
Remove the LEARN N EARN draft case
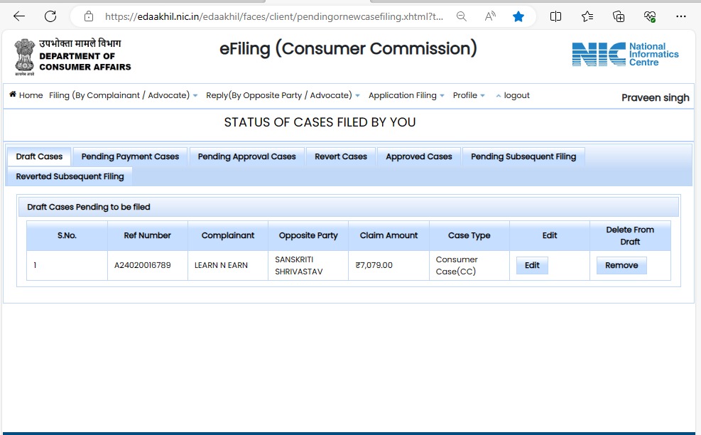(621, 265)
